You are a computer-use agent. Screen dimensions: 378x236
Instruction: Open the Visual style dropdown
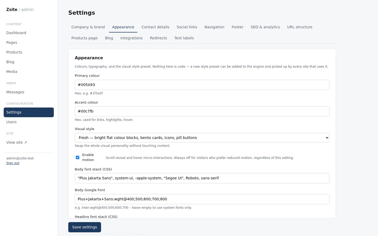pyautogui.click(x=202, y=138)
